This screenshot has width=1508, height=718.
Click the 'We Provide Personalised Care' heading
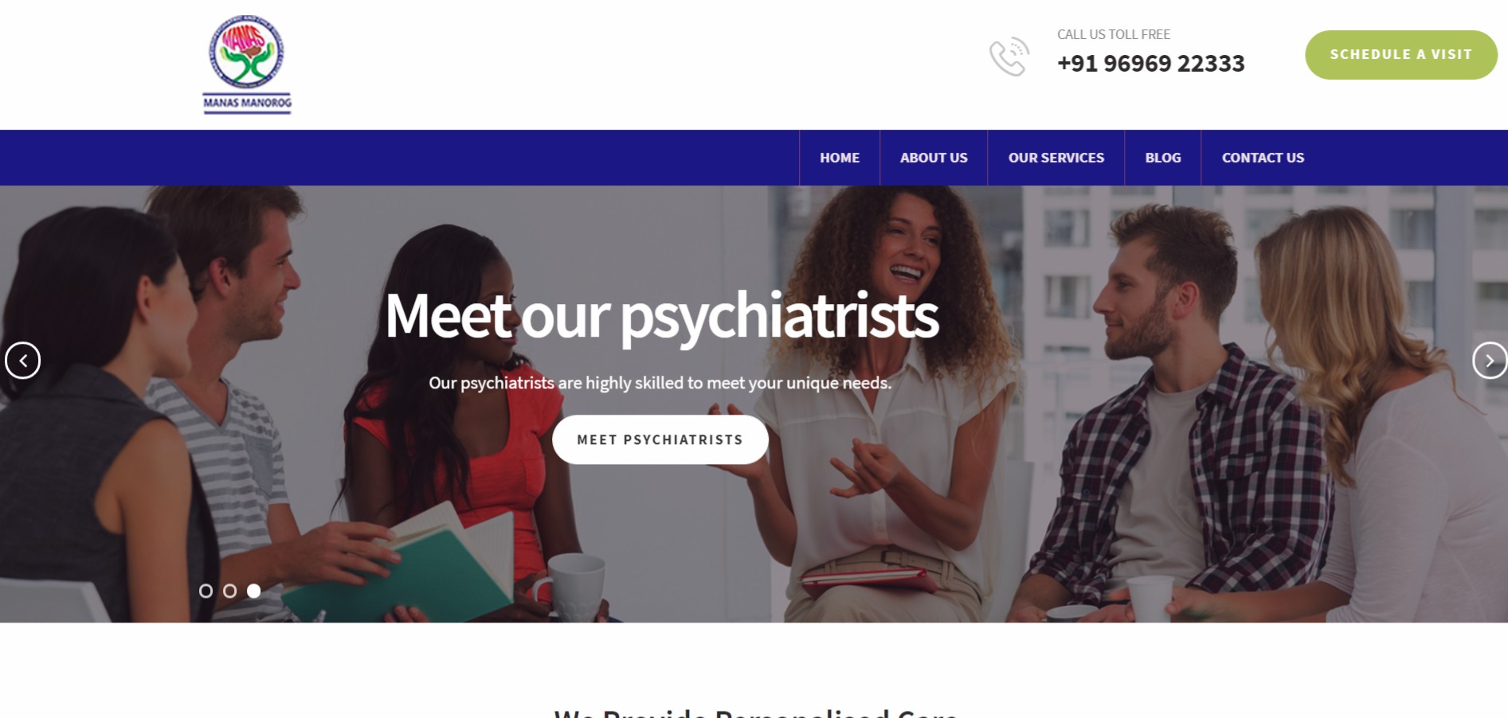[756, 712]
